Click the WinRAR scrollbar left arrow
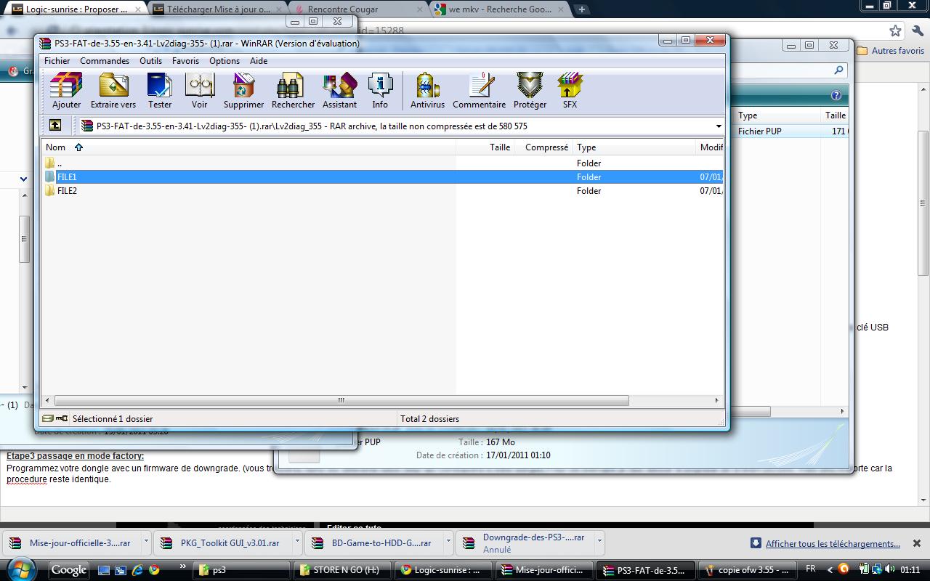930x581 pixels. pos(48,400)
